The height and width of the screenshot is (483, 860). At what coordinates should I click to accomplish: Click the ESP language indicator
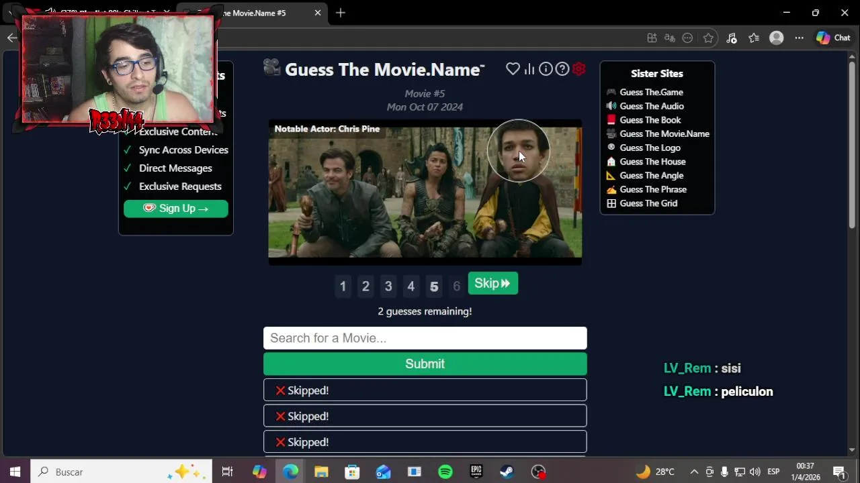[x=773, y=472]
